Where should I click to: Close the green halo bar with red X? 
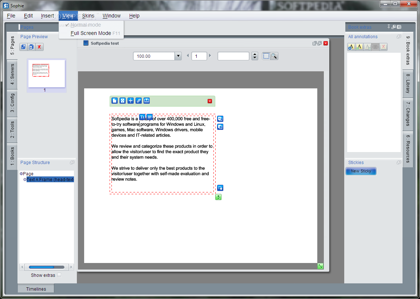point(210,101)
